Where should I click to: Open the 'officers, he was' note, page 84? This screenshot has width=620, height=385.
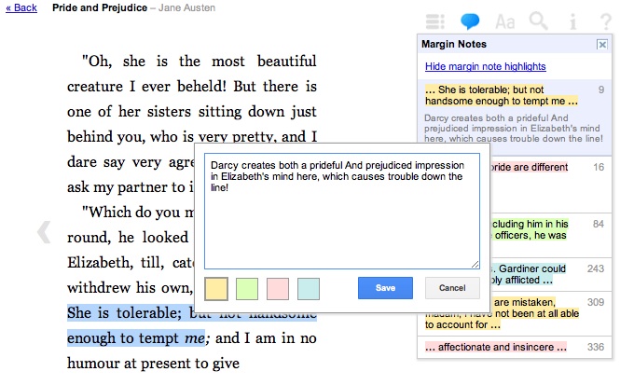point(550,235)
